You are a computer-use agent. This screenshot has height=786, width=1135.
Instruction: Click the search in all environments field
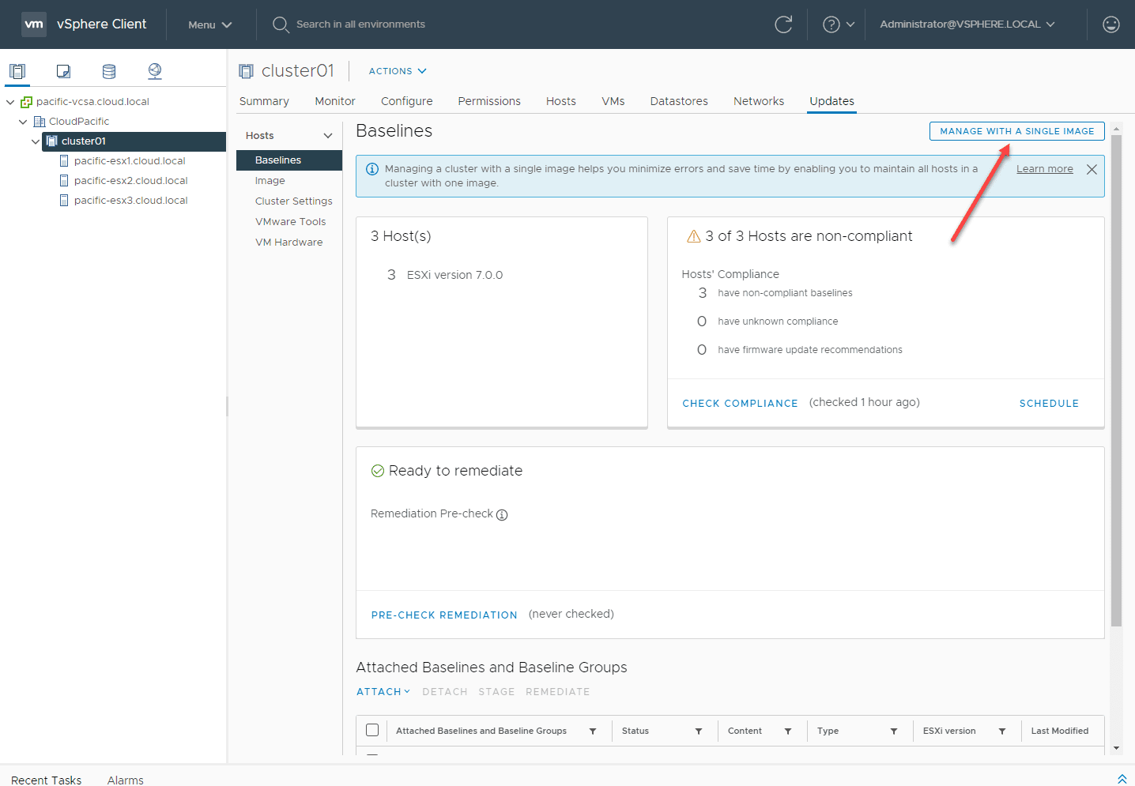point(360,24)
